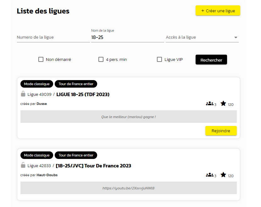
Task: Click the open lock icon for Ligue 42833
Action: coord(23,165)
